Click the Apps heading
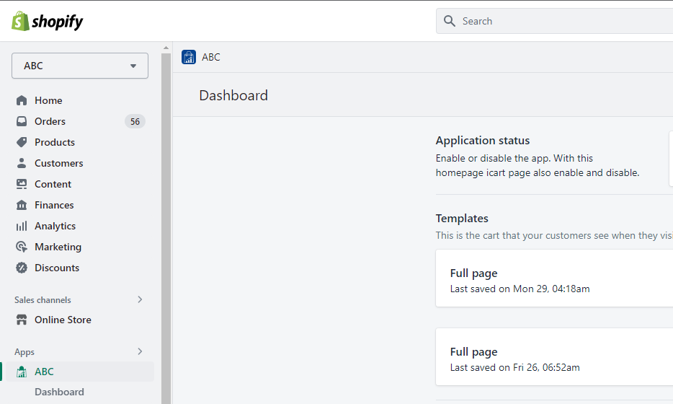 [x=24, y=352]
